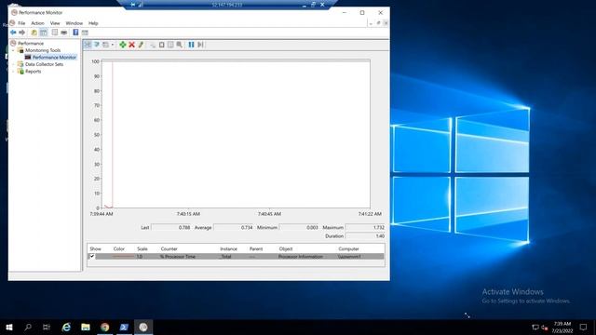Click the Forward arrow in the MMC toolbar
The height and width of the screenshot is (335, 596).
(x=22, y=33)
